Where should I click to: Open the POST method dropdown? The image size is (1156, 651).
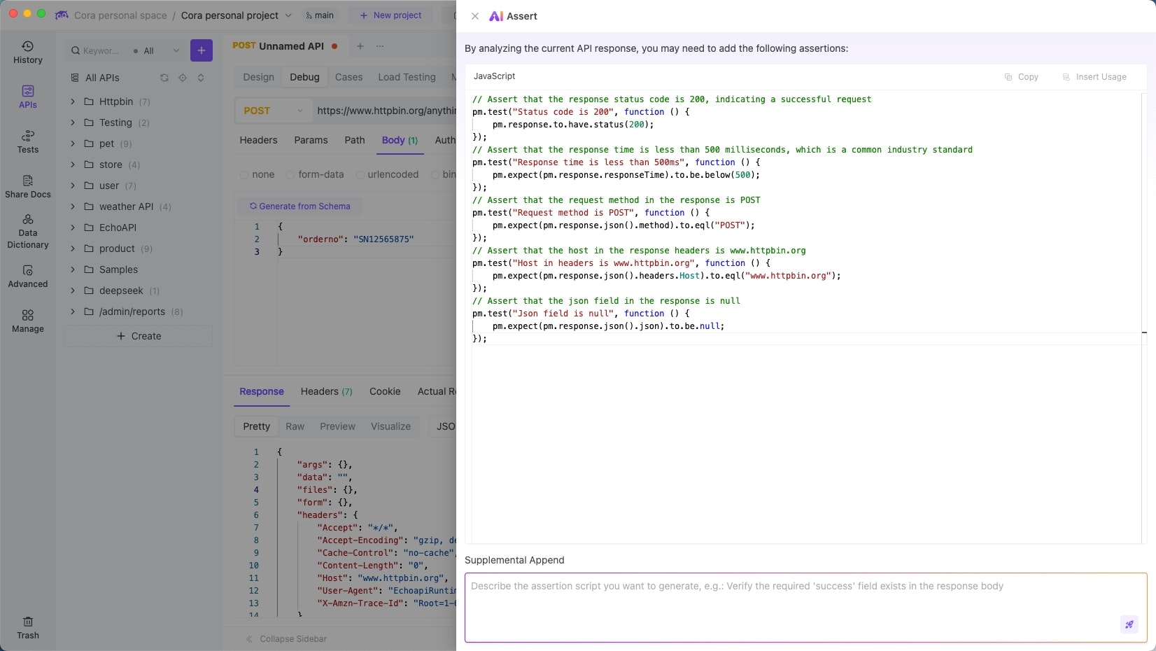coord(274,111)
